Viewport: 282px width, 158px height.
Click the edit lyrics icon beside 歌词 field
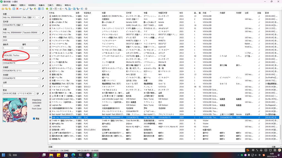click(x=38, y=94)
